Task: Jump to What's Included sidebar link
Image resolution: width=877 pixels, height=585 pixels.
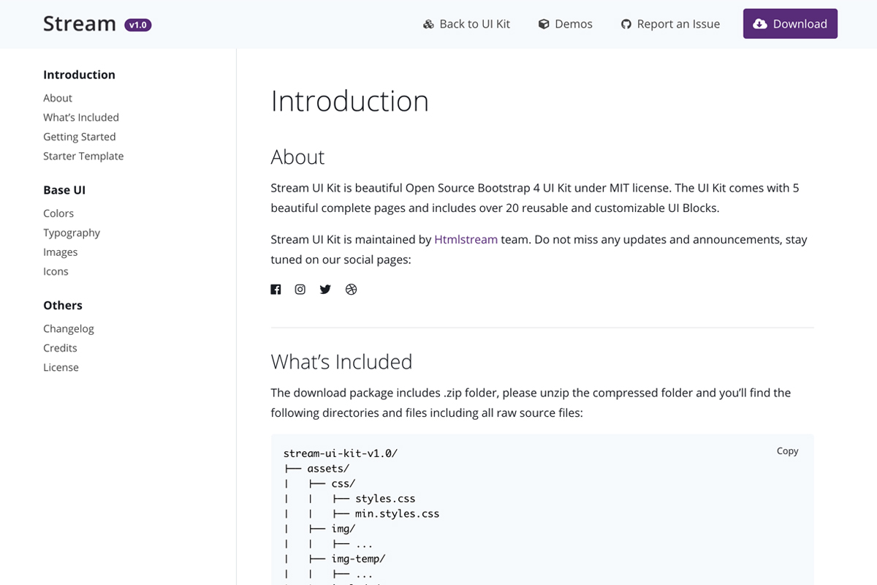Action: click(x=81, y=117)
